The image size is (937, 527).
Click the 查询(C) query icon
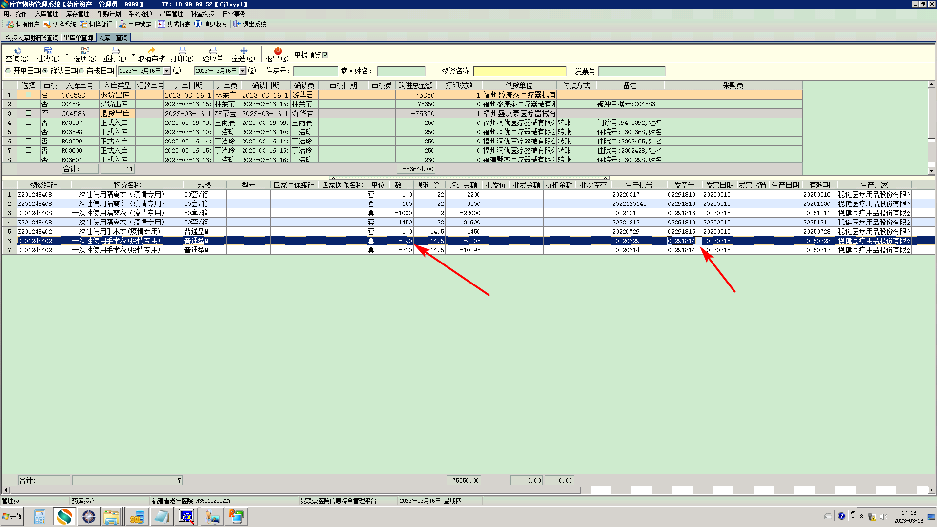pyautogui.click(x=18, y=51)
